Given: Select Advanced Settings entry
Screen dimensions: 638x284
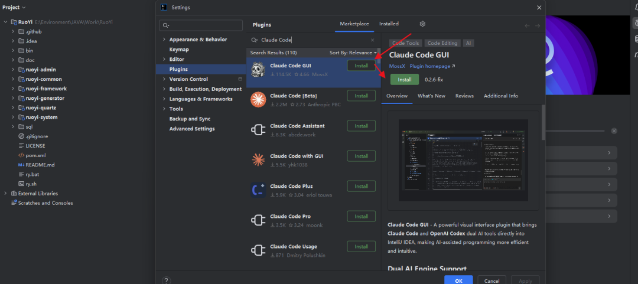Looking at the screenshot, I should (192, 129).
